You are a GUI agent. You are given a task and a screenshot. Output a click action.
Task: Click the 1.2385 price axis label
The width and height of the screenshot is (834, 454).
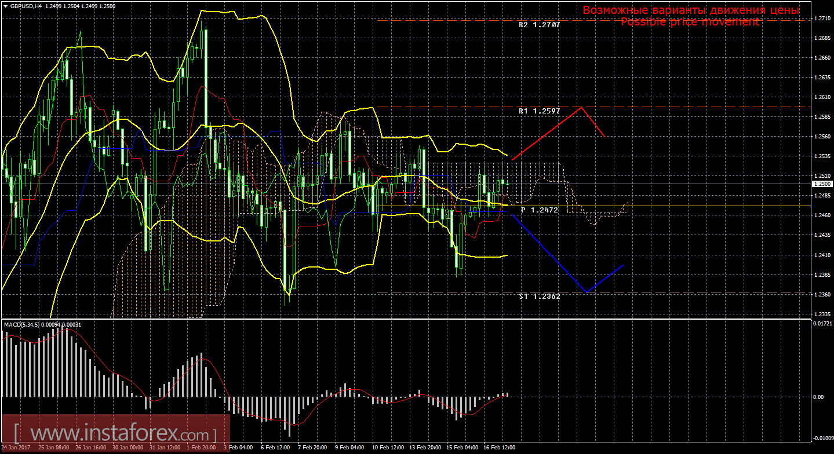click(822, 274)
